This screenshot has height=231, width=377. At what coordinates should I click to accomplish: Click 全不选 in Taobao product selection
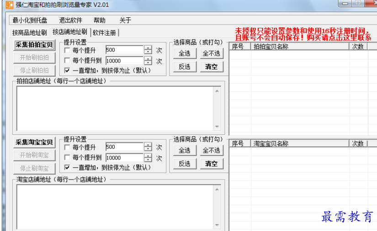tap(211, 150)
